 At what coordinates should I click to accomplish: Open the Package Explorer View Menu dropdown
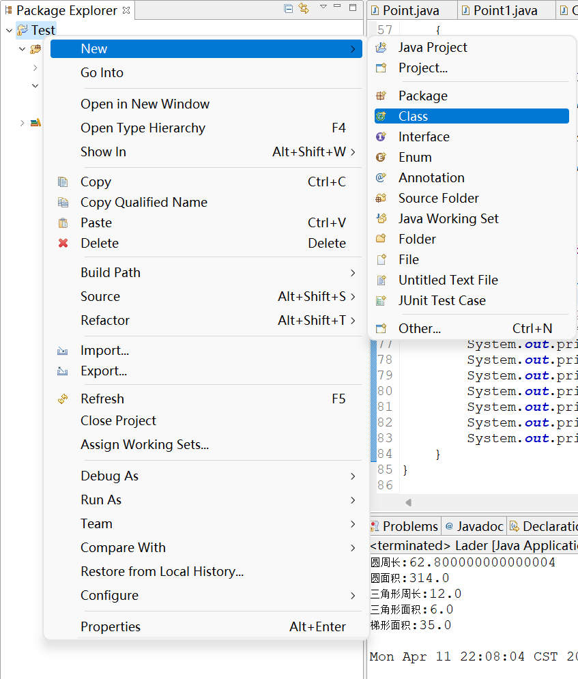pos(323,8)
